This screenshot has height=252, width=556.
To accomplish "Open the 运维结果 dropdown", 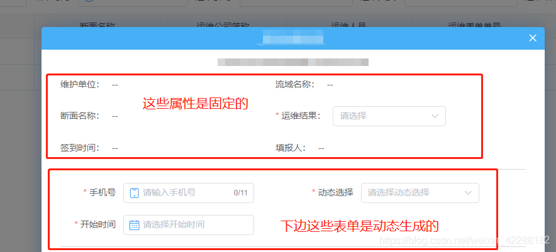I will tap(389, 116).
